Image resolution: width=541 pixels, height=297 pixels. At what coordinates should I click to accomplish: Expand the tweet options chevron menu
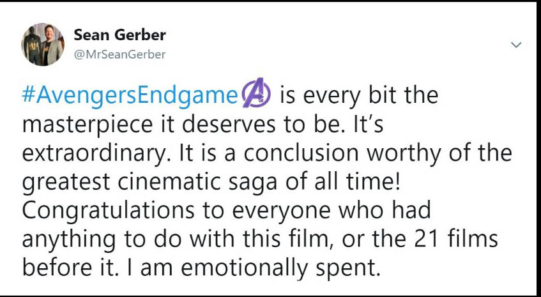point(517,45)
